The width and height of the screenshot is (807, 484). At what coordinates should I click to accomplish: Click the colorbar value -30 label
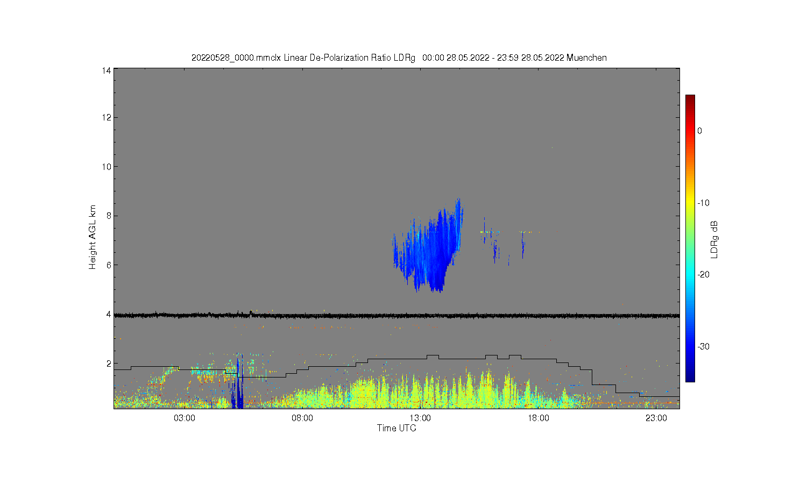pos(703,346)
